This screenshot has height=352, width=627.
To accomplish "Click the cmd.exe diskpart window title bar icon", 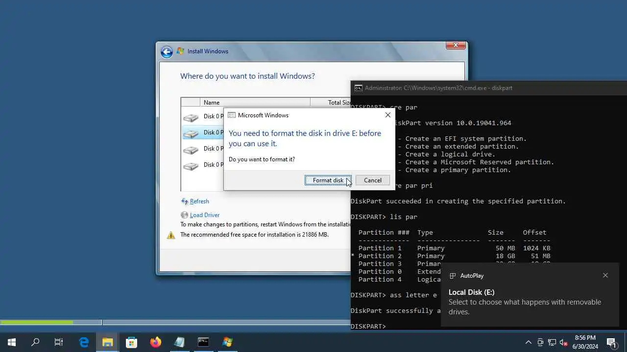I will click(x=359, y=88).
